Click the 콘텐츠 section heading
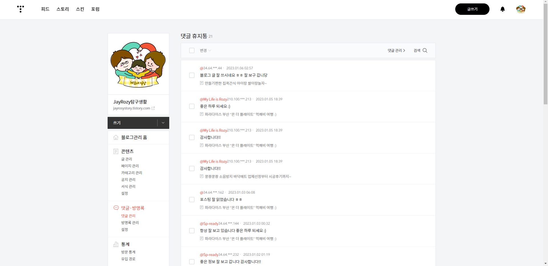This screenshot has height=266, width=548. (x=127, y=151)
